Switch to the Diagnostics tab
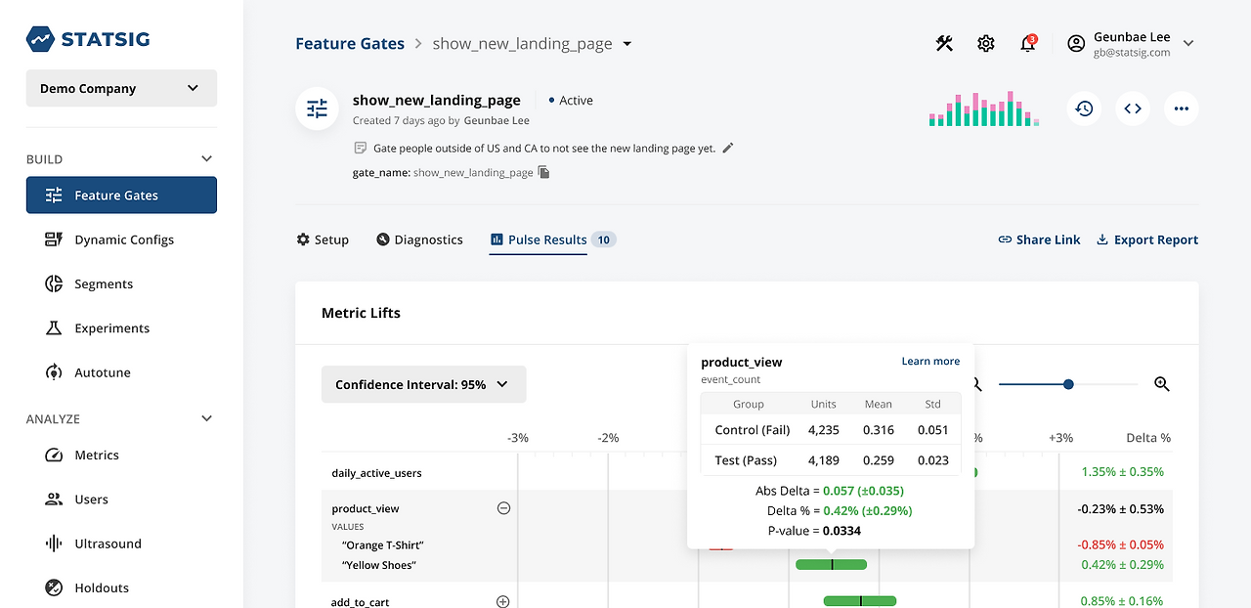The height and width of the screenshot is (608, 1251). [419, 239]
